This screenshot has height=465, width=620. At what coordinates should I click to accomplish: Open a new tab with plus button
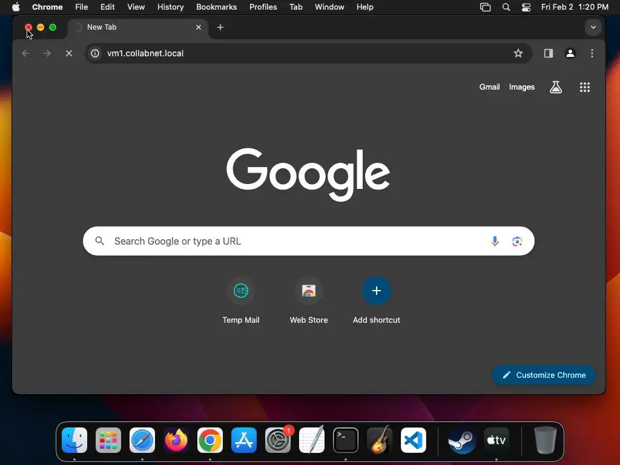click(x=220, y=27)
